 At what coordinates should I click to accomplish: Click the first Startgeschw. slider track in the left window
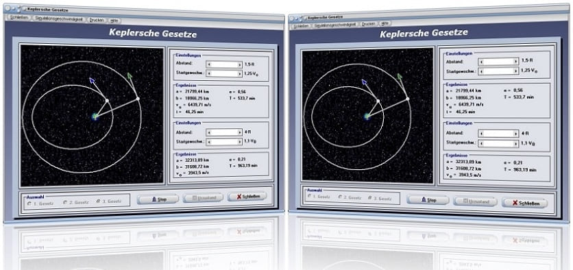pyautogui.click(x=225, y=73)
